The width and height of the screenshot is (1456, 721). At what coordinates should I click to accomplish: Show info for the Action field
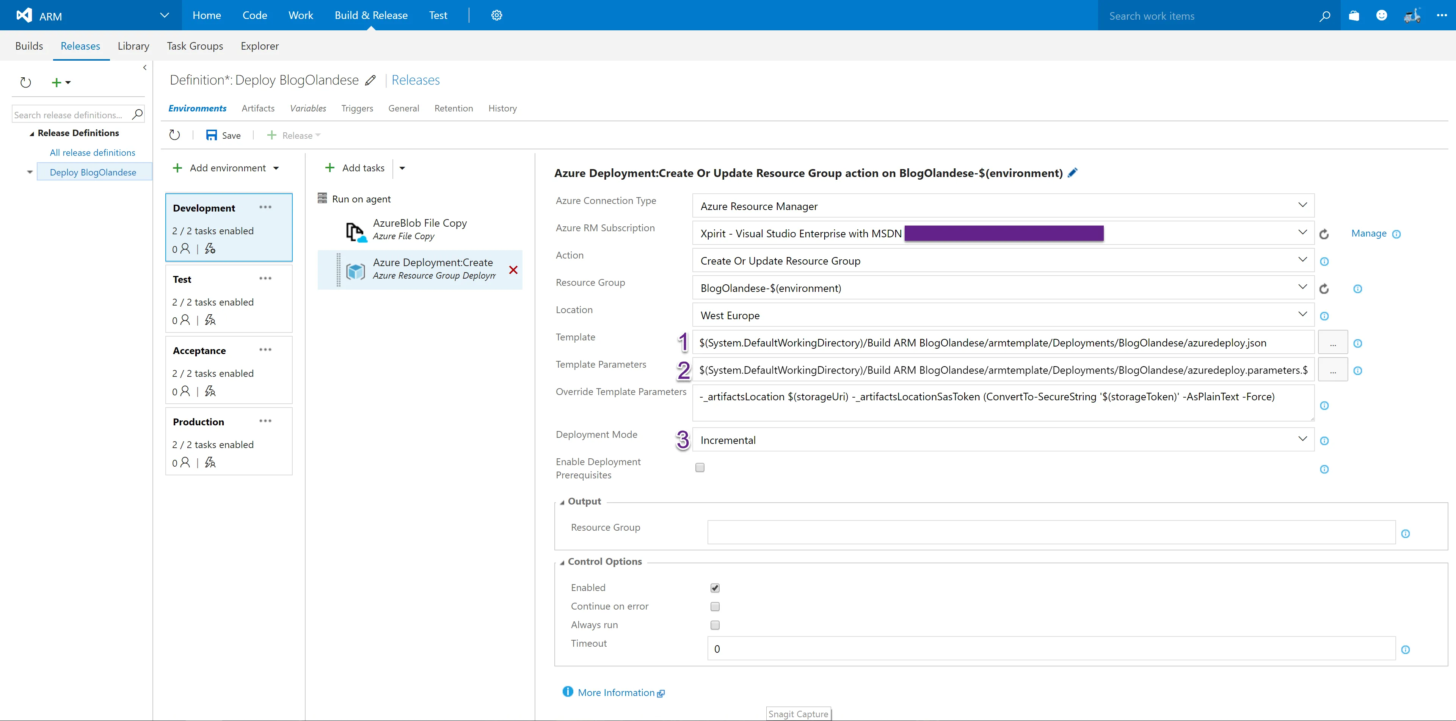tap(1324, 262)
